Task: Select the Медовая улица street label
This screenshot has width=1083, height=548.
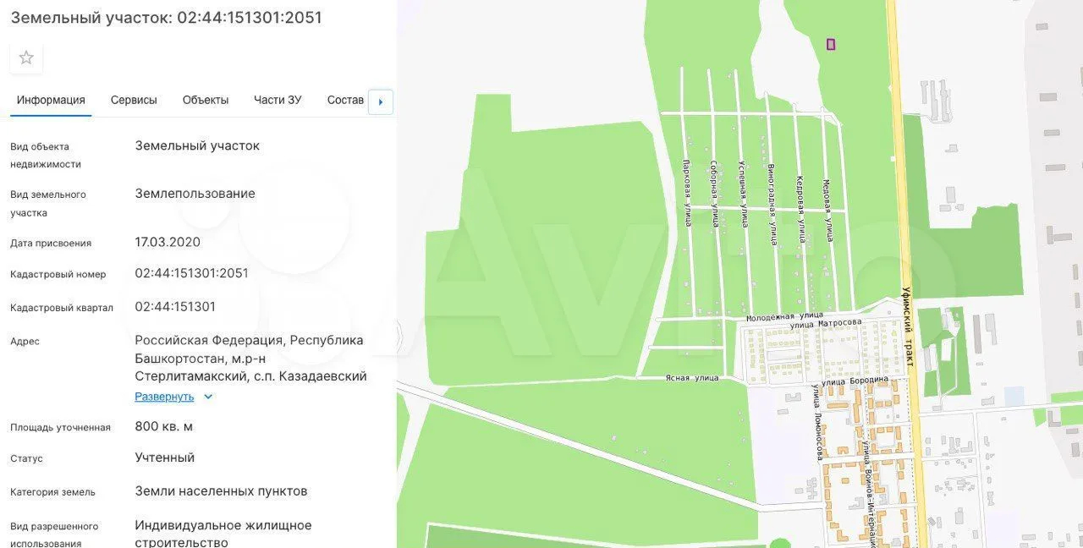Action: coord(827,210)
